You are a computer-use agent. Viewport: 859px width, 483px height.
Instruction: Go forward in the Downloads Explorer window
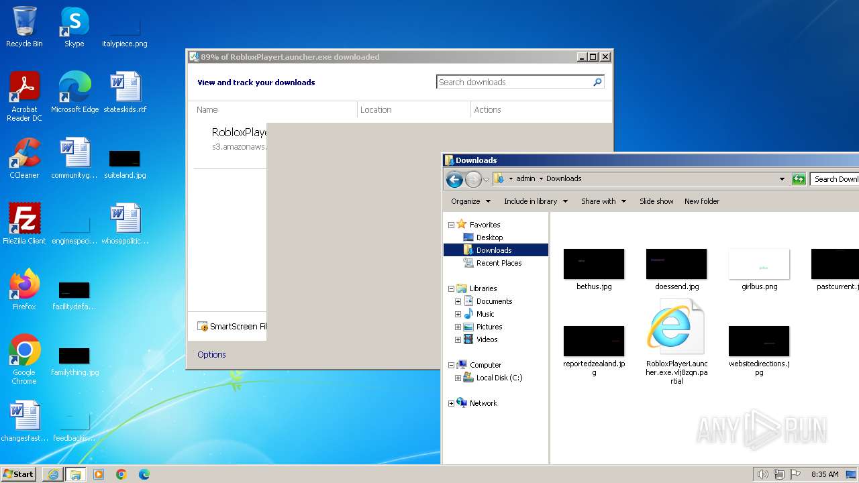473,179
